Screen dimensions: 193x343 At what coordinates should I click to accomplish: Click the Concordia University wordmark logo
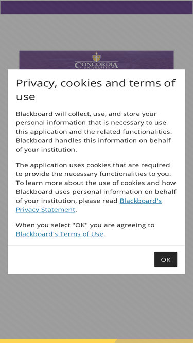pyautogui.click(x=96, y=65)
